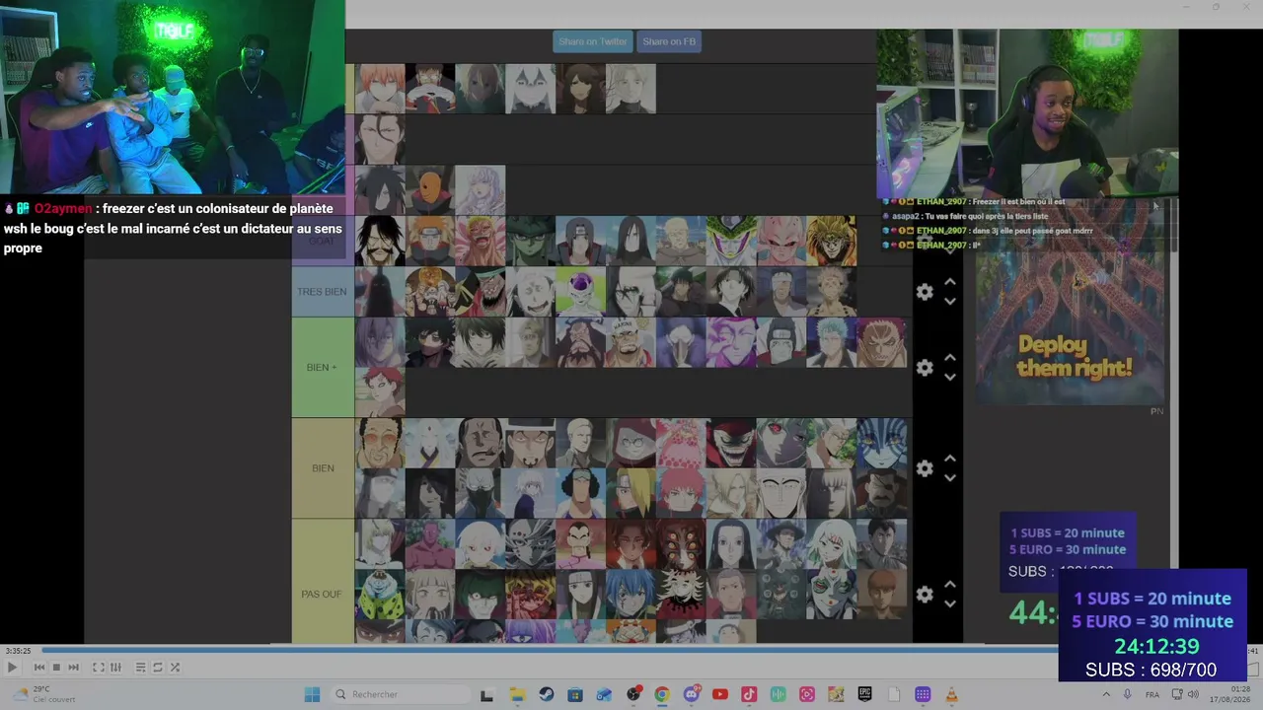This screenshot has height=710, width=1263.
Task: Click the 'Deploy them right!' game advertisement
Action: pyautogui.click(x=1071, y=304)
